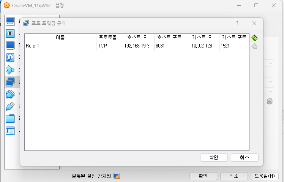
Task: Select guest port 1521 cell
Action: tap(234, 46)
